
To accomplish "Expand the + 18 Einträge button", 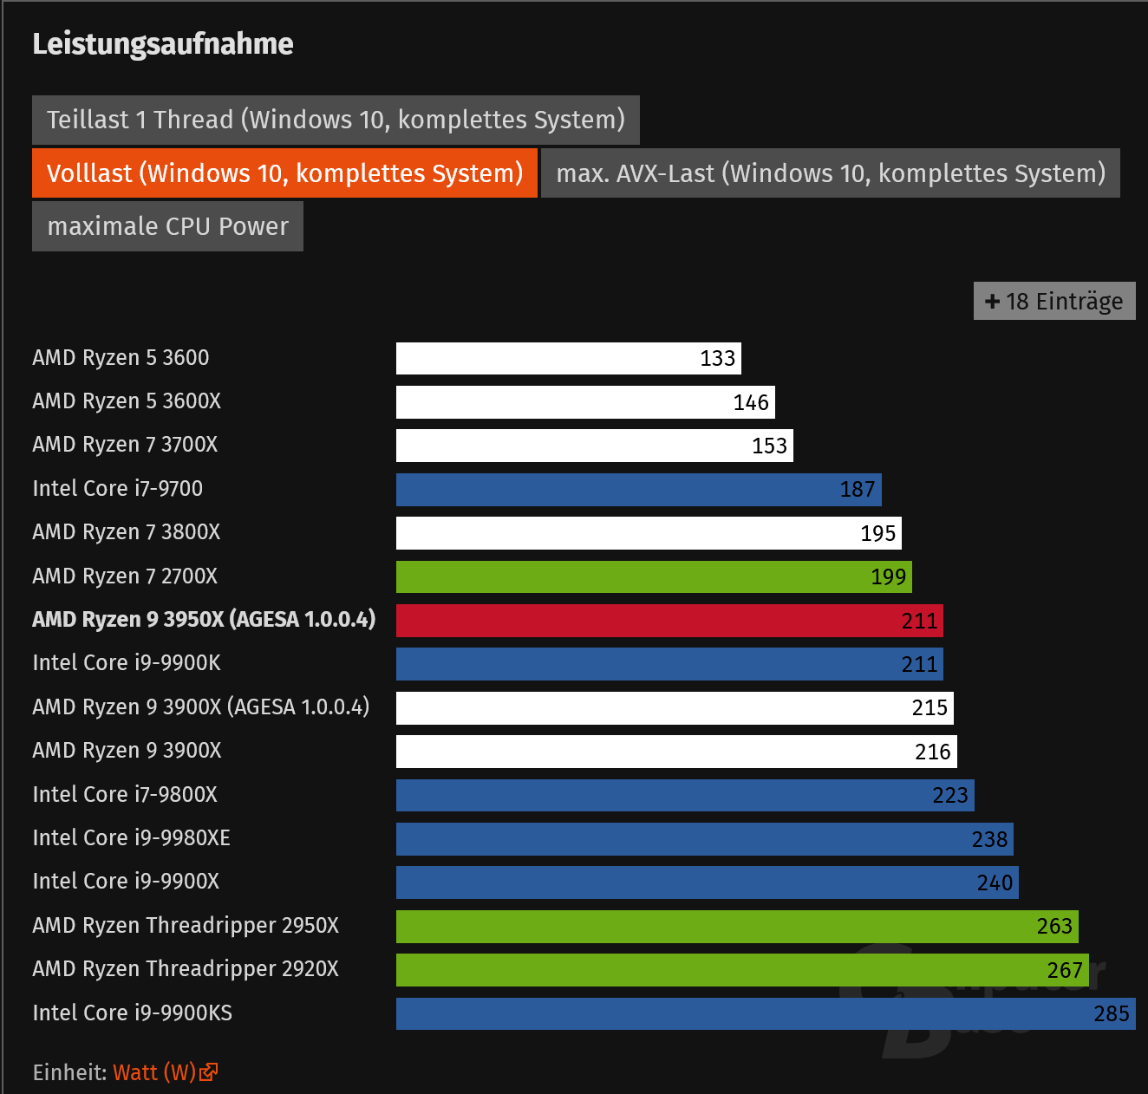I will point(1054,301).
